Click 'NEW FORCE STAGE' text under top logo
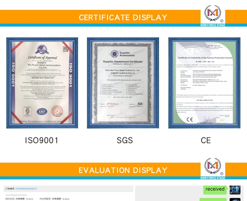 coord(213,25)
